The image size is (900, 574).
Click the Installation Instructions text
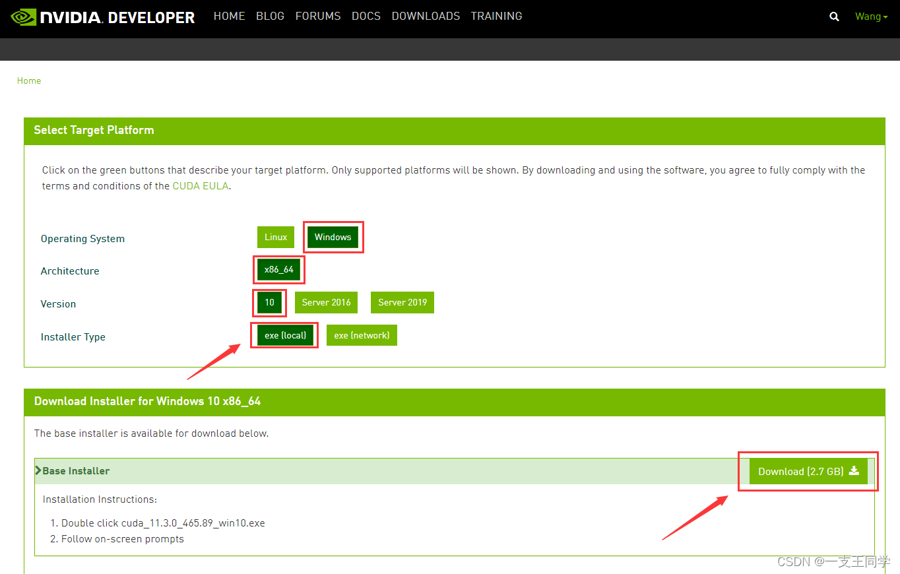(100, 499)
